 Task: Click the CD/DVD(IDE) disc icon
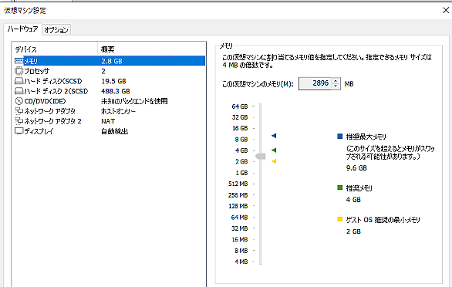tap(19, 101)
